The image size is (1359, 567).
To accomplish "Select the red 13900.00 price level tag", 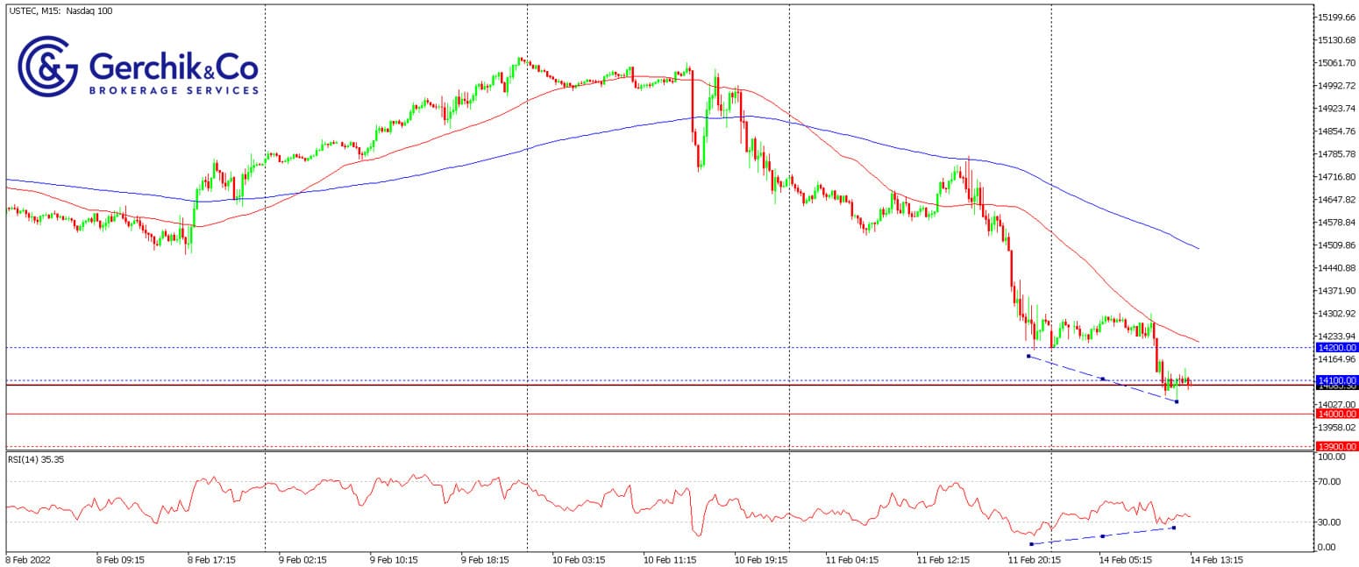I will (1336, 446).
